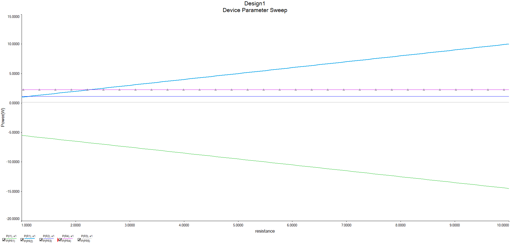Select the P(R2) legend label

pos(49,236)
